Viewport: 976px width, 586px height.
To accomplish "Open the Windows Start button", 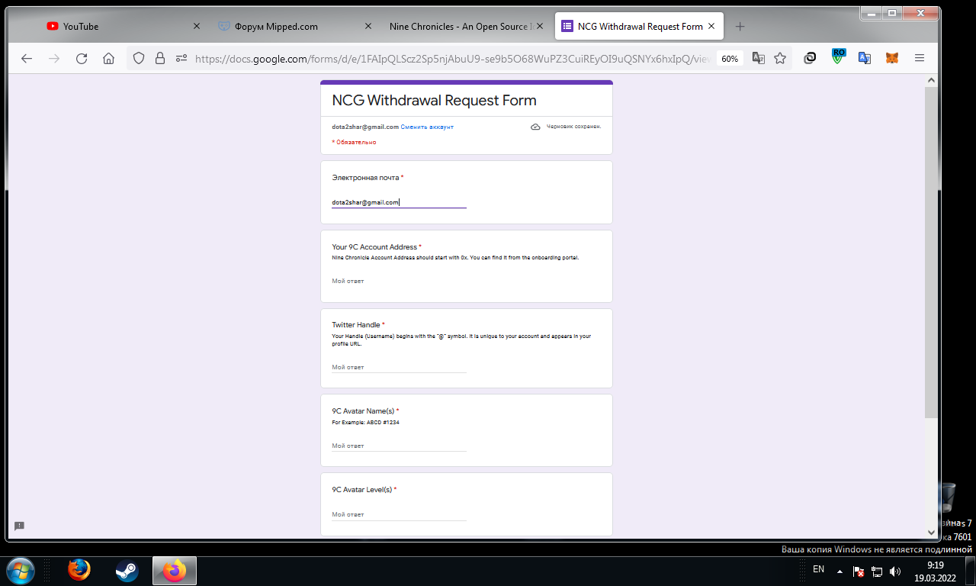I will [19, 570].
